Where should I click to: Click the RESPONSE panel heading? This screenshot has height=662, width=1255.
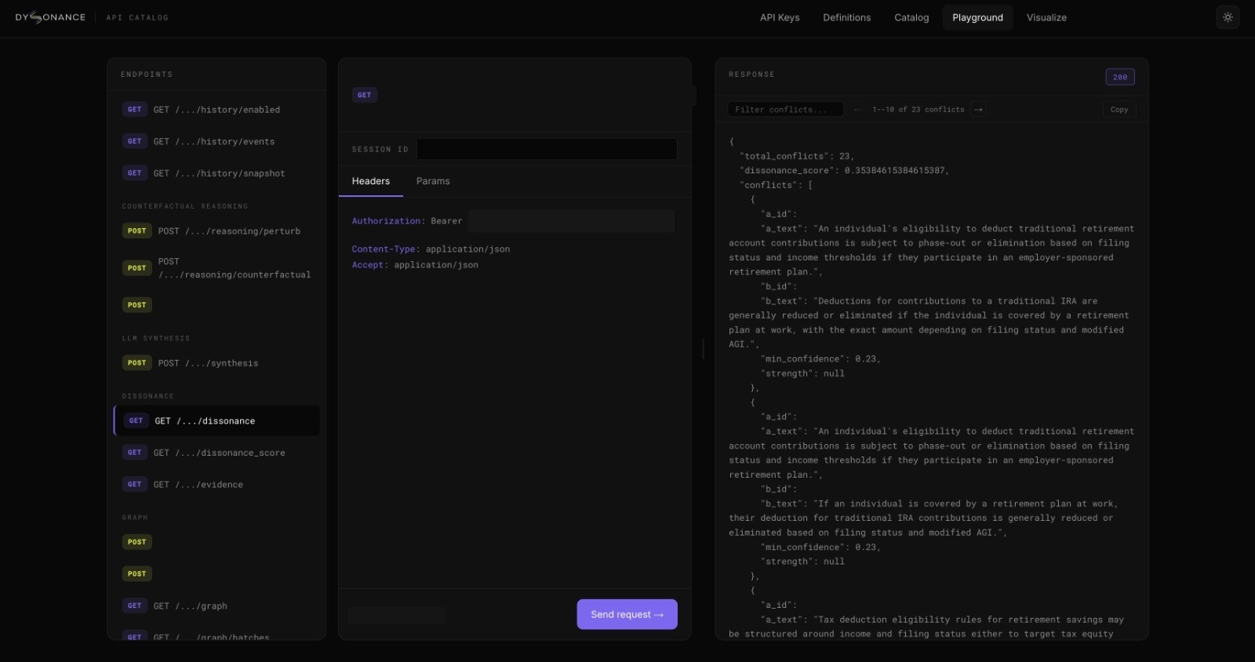tap(751, 75)
